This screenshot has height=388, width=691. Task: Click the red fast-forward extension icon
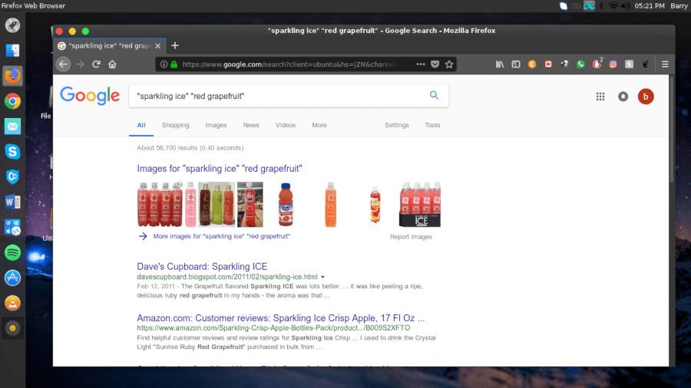point(548,64)
